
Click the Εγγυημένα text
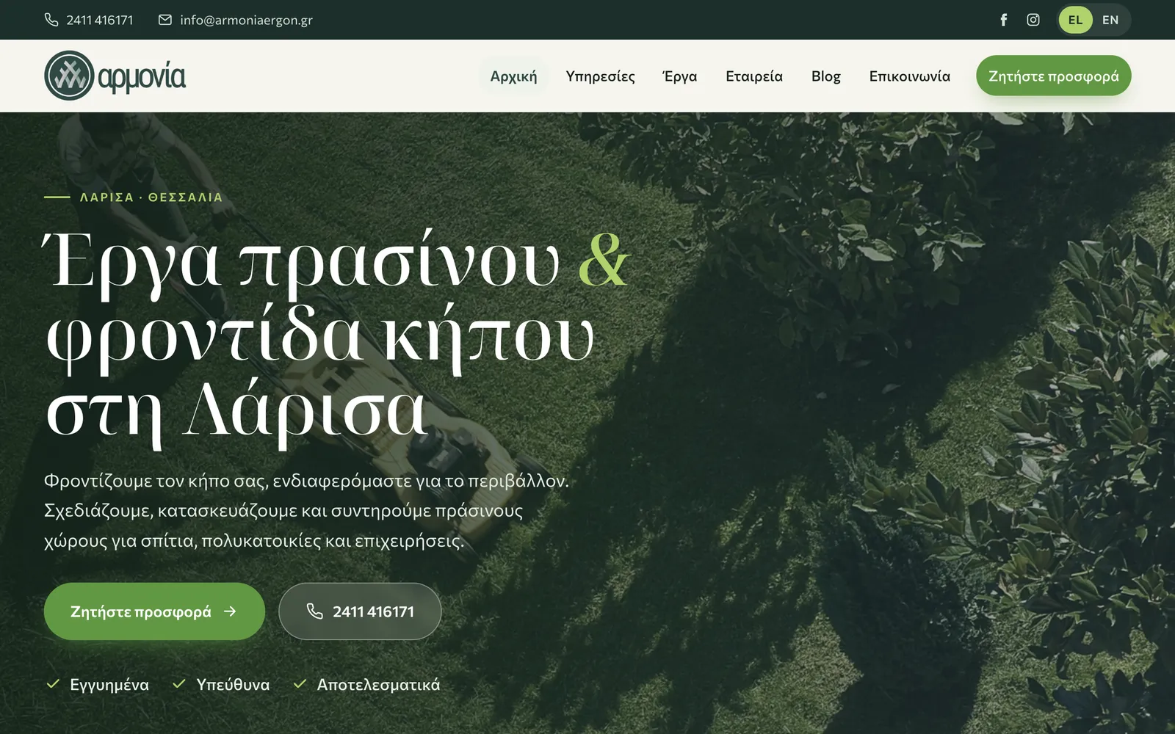[x=109, y=685]
